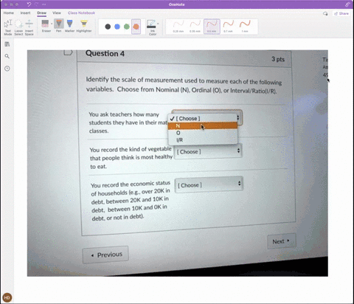The width and height of the screenshot is (354, 304).
Task: Open the View tab
Action: click(57, 13)
